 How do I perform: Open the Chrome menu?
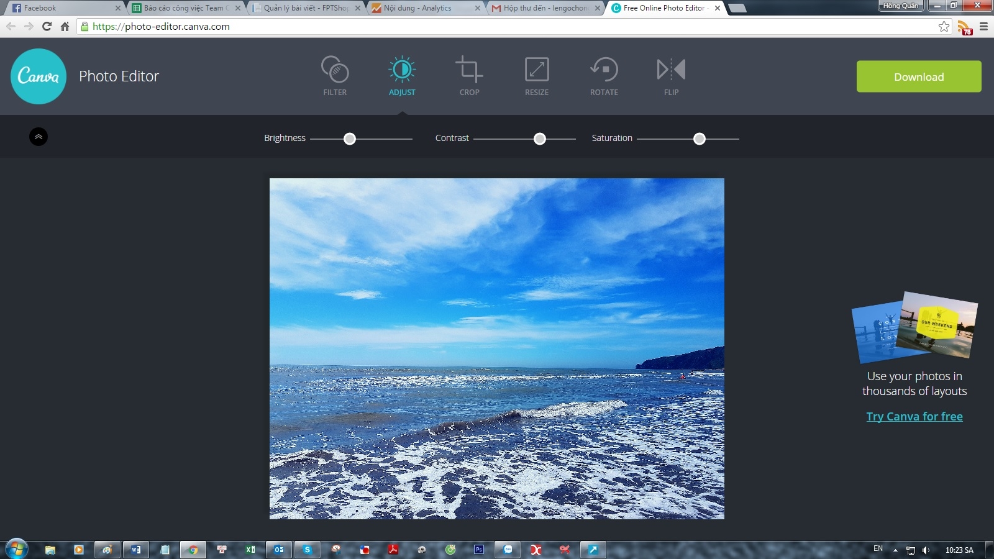pos(983,26)
